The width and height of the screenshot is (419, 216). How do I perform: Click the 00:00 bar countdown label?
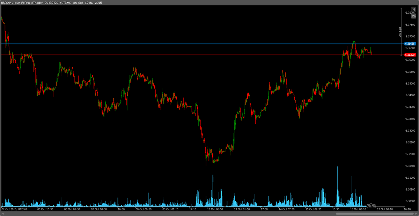(371, 206)
